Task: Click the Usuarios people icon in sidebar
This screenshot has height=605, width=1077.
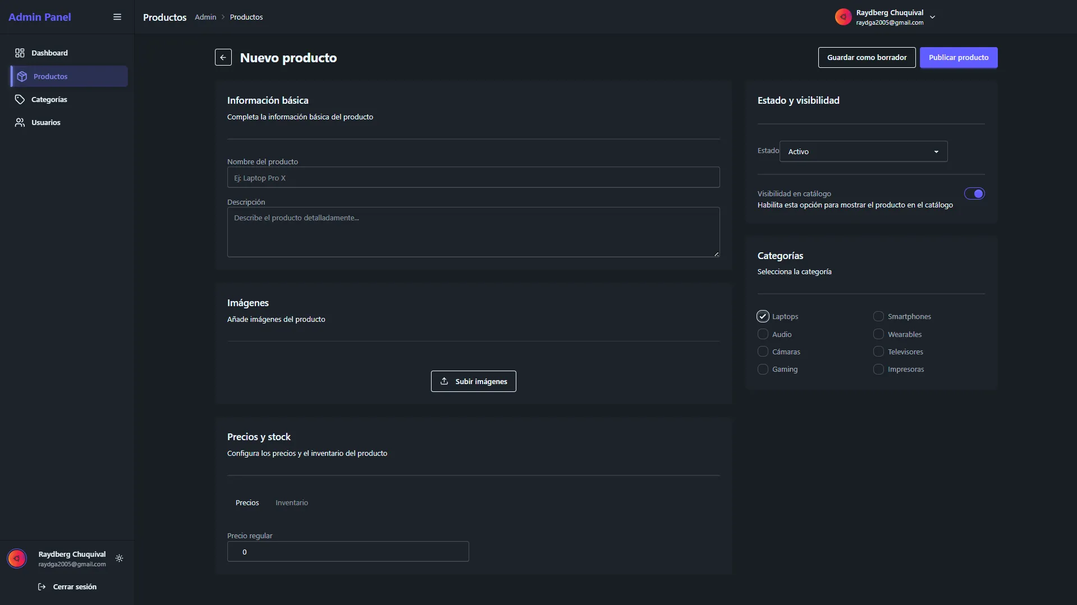Action: [x=20, y=122]
